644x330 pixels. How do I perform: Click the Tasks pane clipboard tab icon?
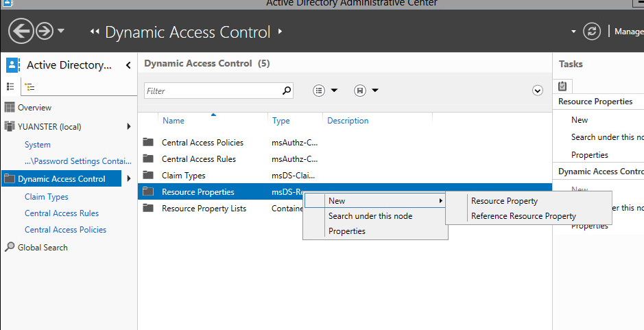pyautogui.click(x=562, y=86)
